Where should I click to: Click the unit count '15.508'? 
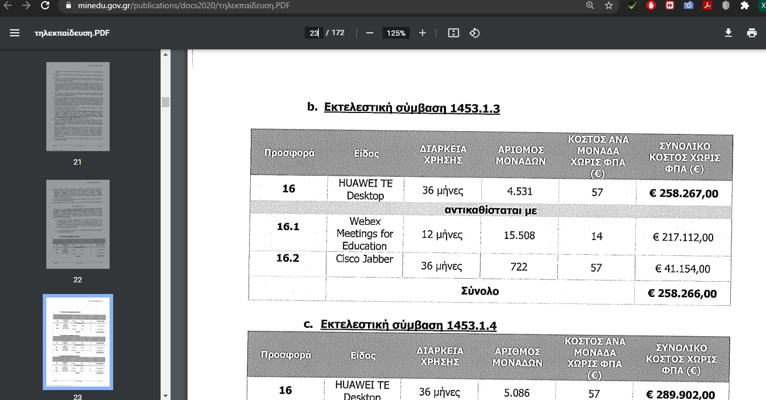point(520,235)
